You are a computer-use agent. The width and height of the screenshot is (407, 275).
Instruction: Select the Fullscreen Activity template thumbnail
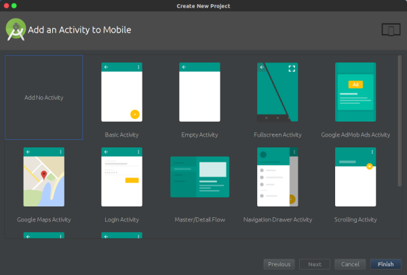[277, 92]
